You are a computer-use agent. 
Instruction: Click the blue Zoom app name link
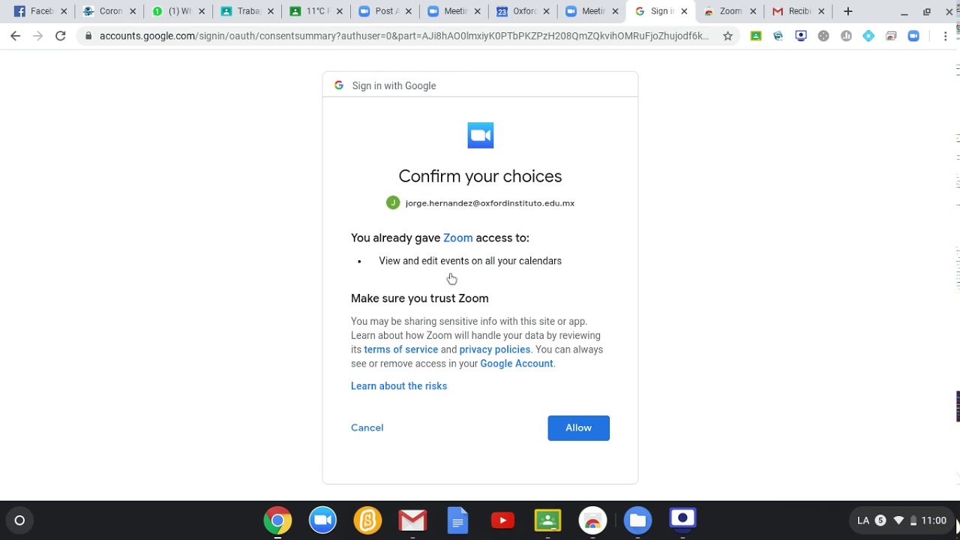[x=457, y=238]
